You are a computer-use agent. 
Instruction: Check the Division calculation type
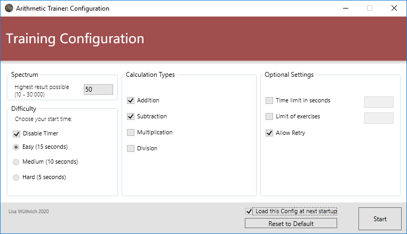tap(131, 148)
